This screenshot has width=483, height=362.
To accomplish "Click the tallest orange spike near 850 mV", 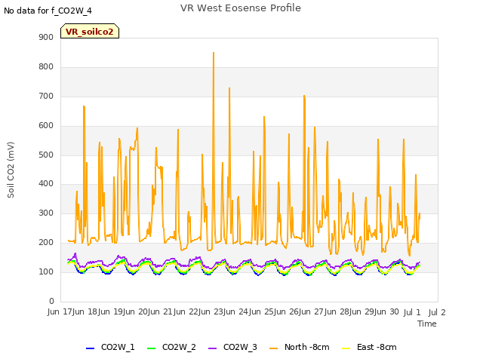I will click(214, 53).
